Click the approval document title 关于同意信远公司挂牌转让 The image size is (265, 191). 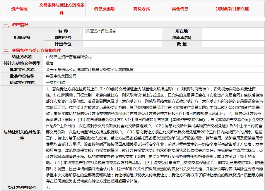coord(90,70)
